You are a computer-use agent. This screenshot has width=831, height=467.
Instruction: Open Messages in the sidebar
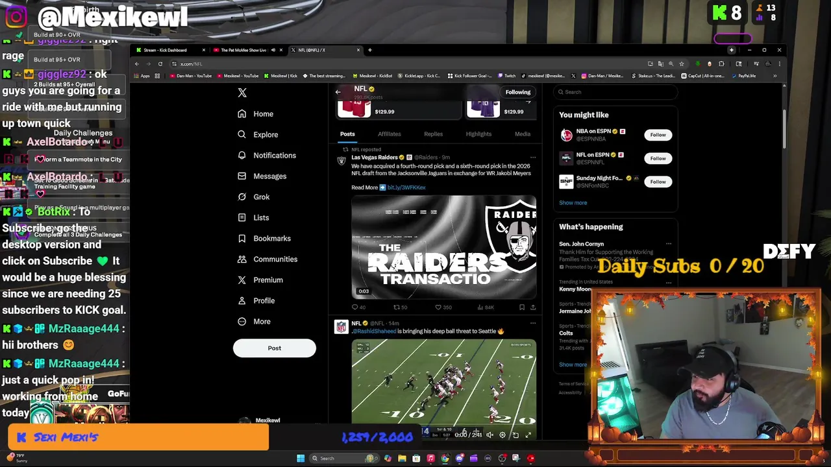pyautogui.click(x=262, y=176)
